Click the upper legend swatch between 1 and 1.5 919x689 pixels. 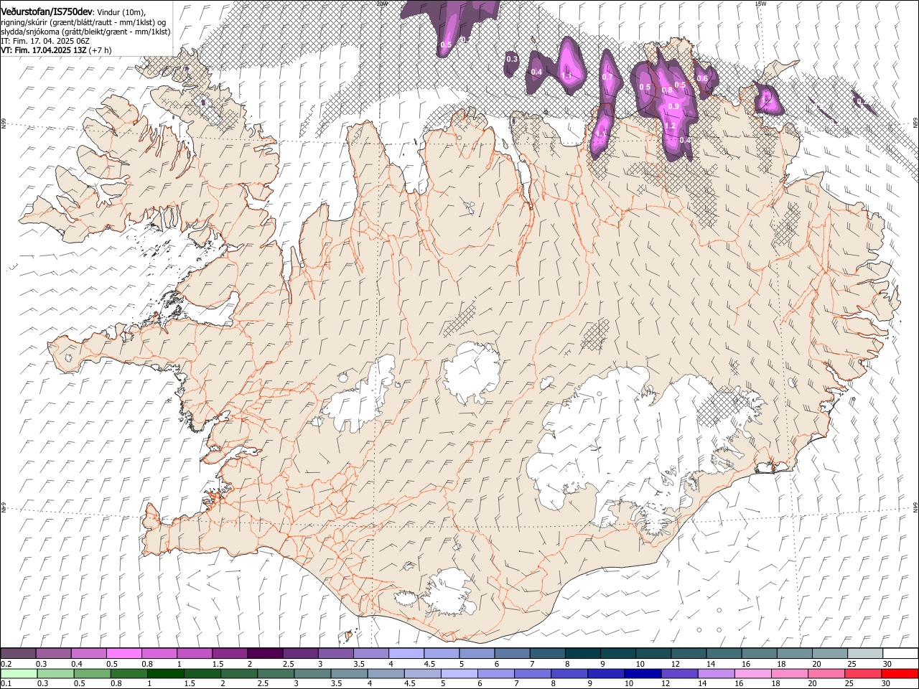click(194, 654)
